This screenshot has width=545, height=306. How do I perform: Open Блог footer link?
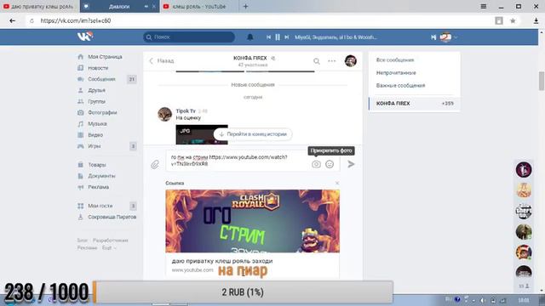click(82, 240)
